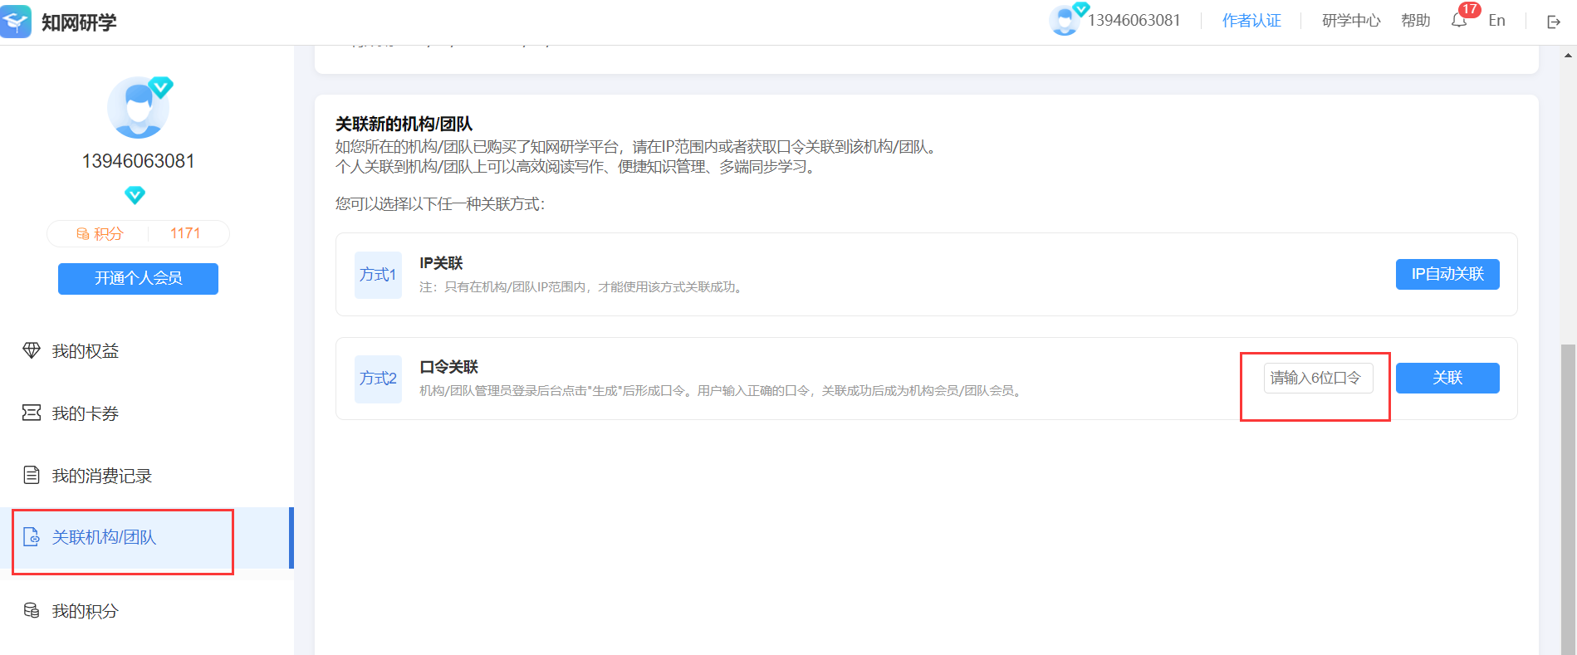Click the coins icon beside 我的积分
Image resolution: width=1577 pixels, height=655 pixels.
coord(32,610)
